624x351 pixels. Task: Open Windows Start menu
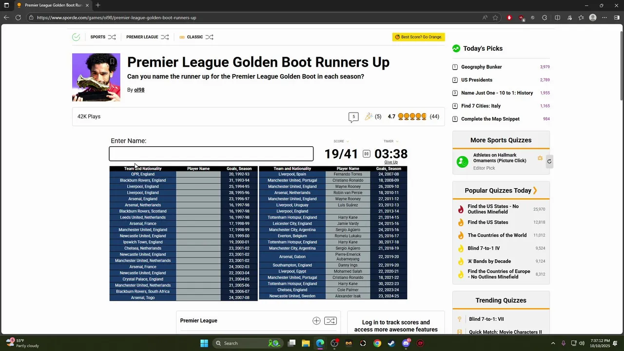pos(204,343)
